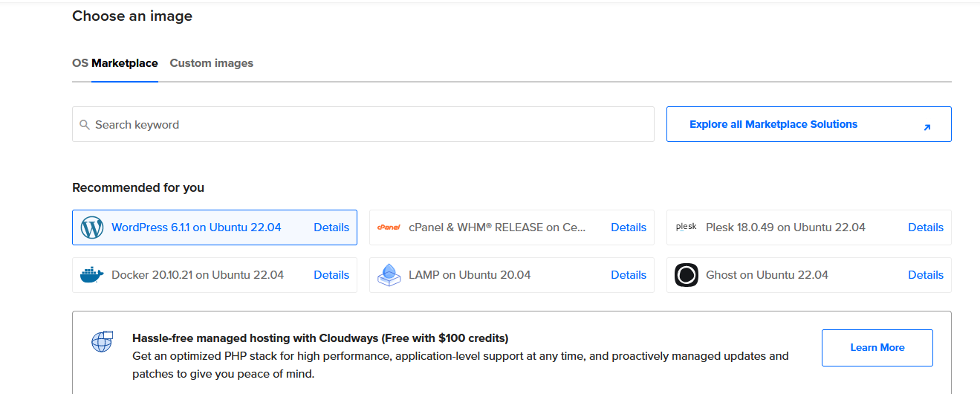This screenshot has height=394, width=980.
Task: Click the Docker whale icon
Action: point(91,275)
